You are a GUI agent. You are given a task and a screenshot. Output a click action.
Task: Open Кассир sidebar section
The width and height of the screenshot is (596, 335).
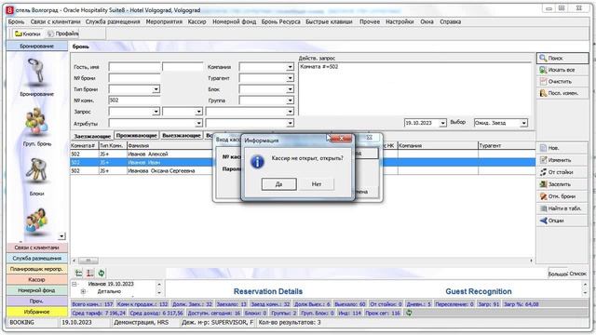[x=37, y=279]
